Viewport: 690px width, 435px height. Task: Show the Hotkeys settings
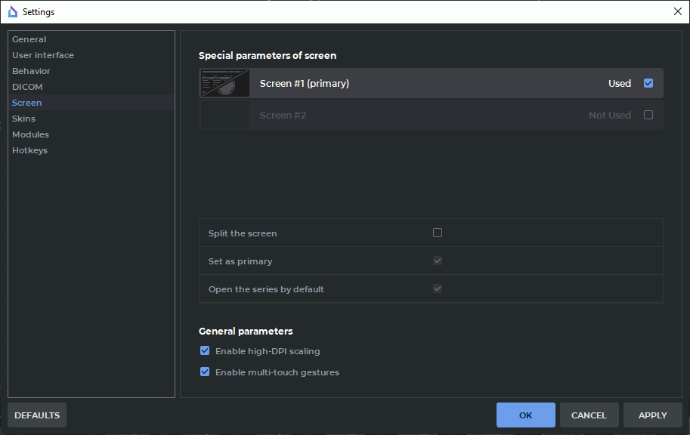pos(29,150)
